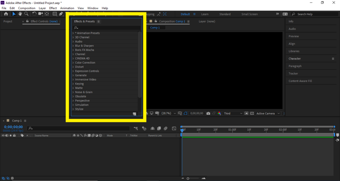Click the Home icon in the toolbar
This screenshot has width=340, height=181.
pyautogui.click(x=6, y=14)
